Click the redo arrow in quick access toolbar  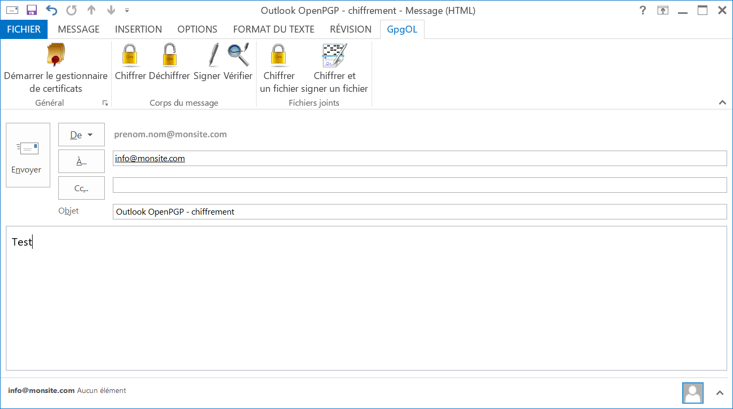click(71, 10)
